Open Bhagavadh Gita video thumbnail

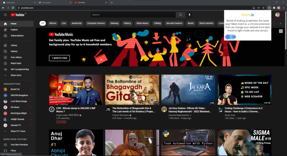pyautogui.click(x=132, y=89)
